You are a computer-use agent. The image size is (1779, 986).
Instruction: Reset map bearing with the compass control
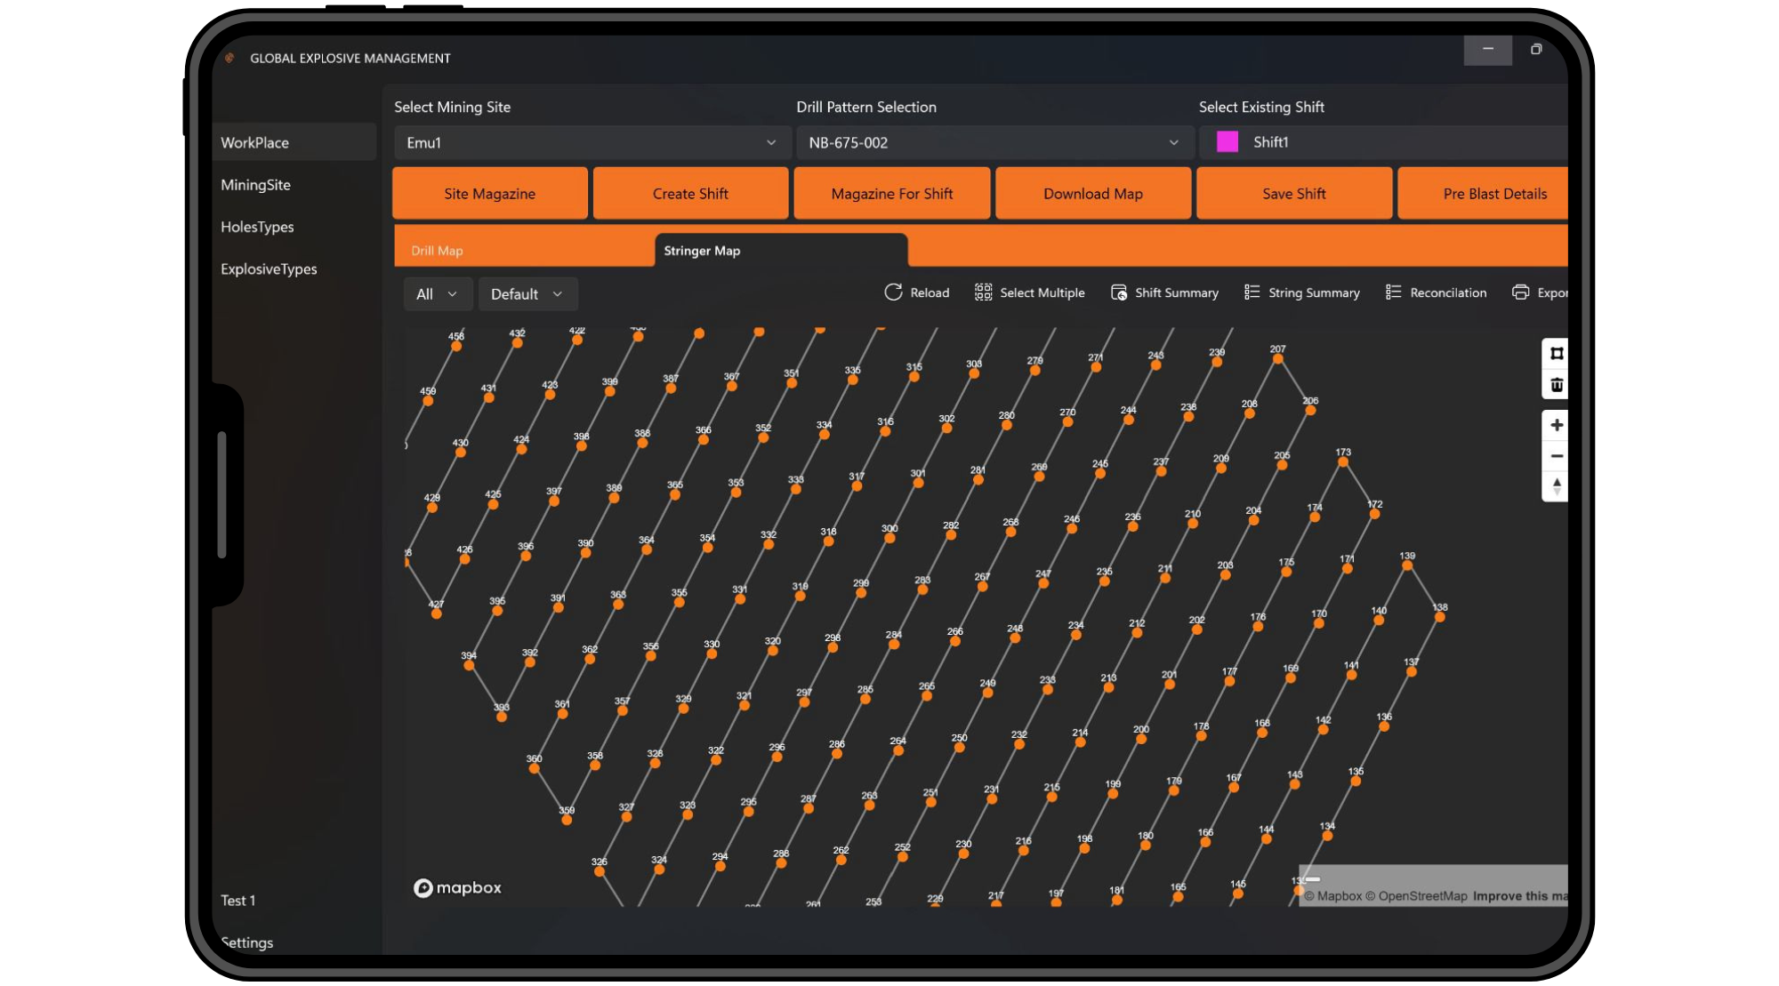click(1557, 486)
